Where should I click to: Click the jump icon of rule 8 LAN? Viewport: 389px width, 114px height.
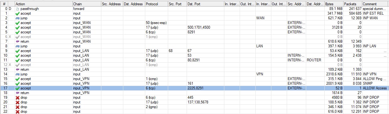click(17, 46)
